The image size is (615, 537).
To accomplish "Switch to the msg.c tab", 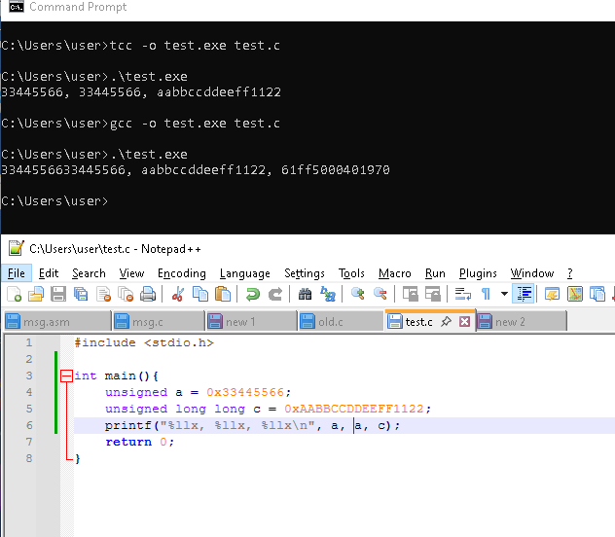I will (x=158, y=322).
